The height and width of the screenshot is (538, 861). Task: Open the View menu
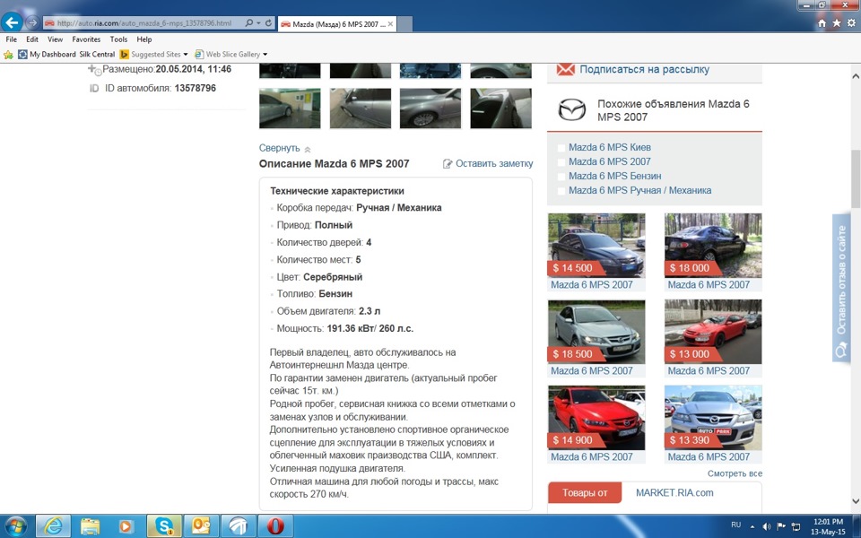pos(55,39)
